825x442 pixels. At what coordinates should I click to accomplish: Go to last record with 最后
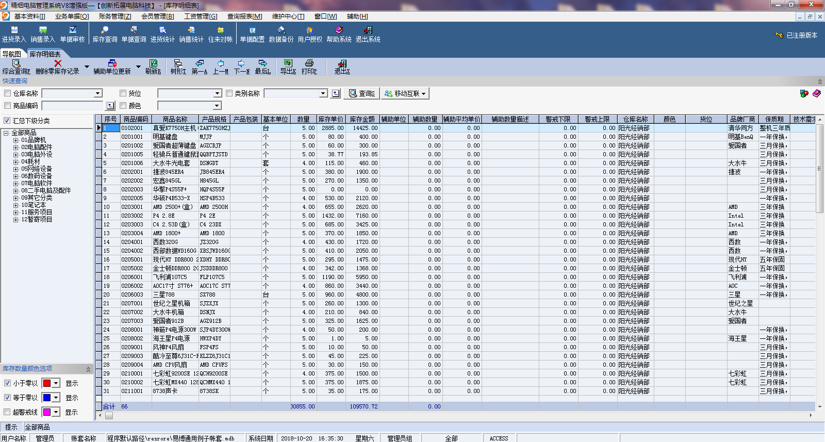(x=263, y=67)
